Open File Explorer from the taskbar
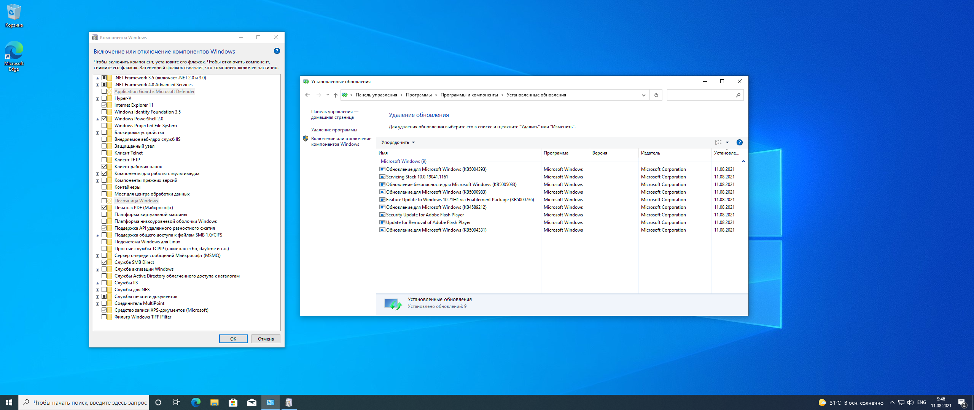The height and width of the screenshot is (410, 974). (214, 402)
